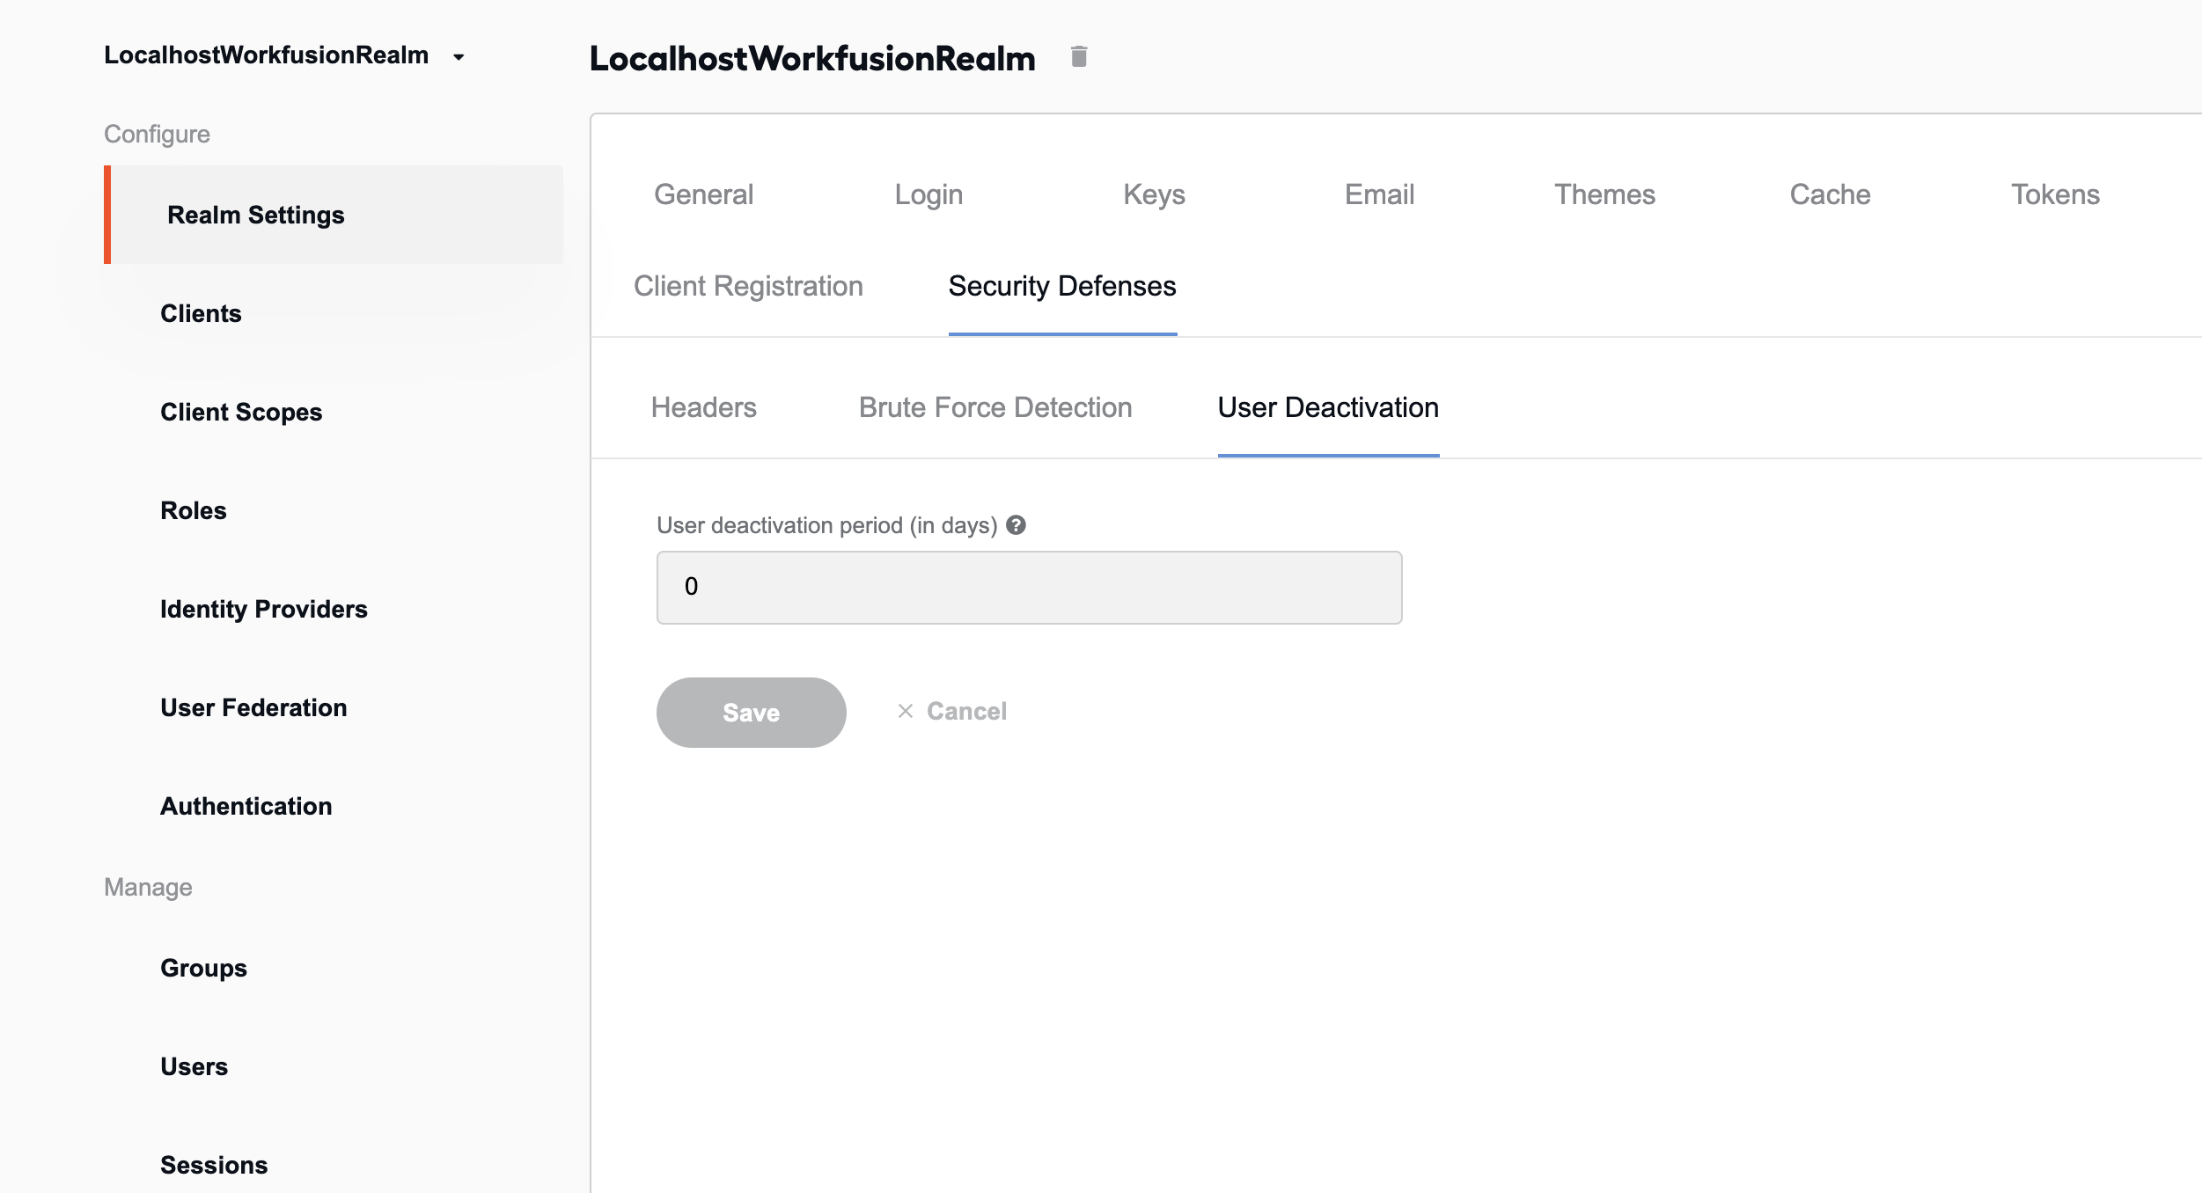
Task: Select the LocalhostWorkfusionRealm page heading text
Action: tap(812, 58)
